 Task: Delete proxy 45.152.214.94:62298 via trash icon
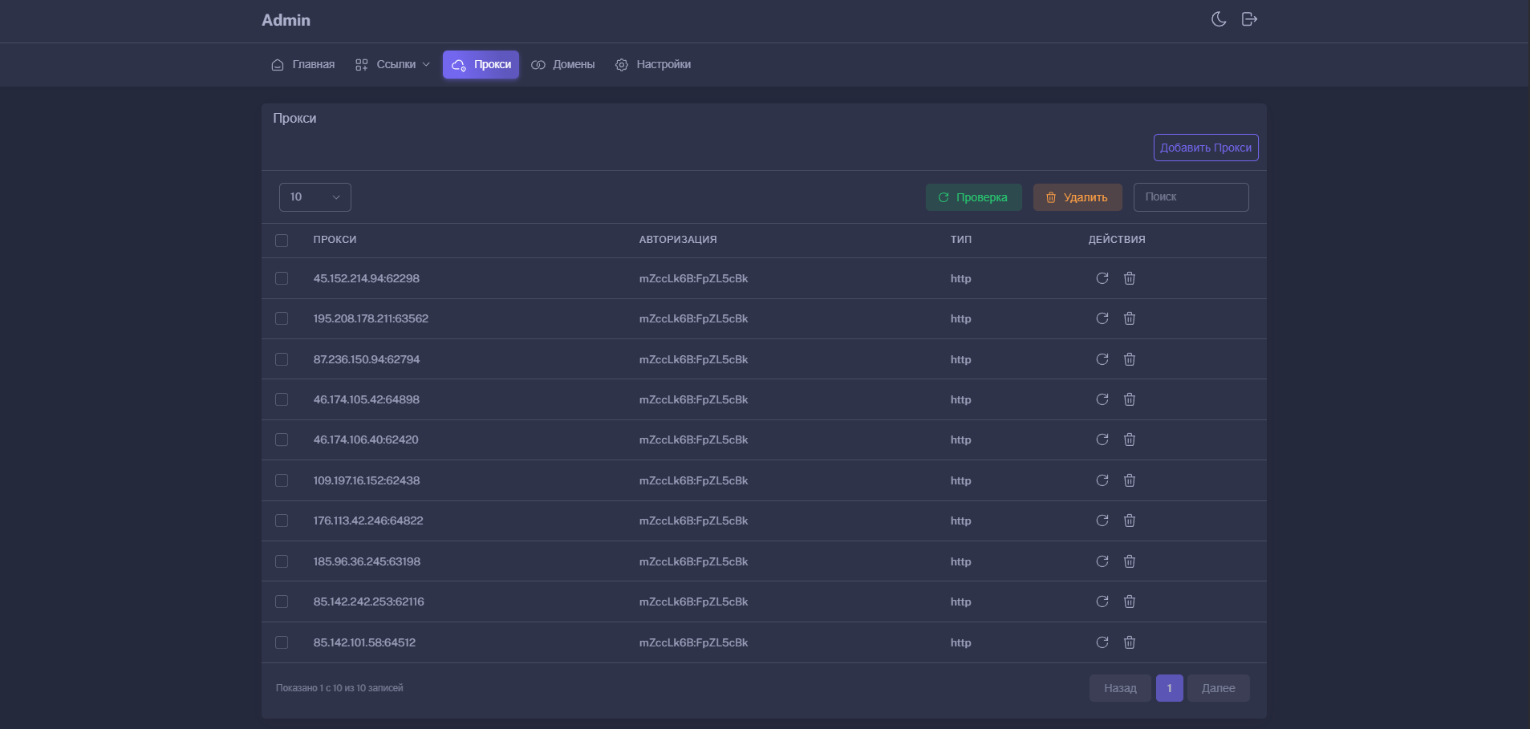point(1130,278)
